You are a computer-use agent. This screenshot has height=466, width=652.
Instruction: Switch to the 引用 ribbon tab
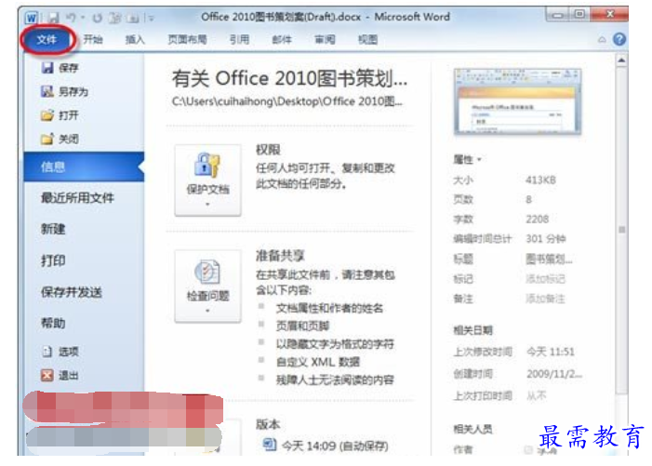pyautogui.click(x=240, y=39)
